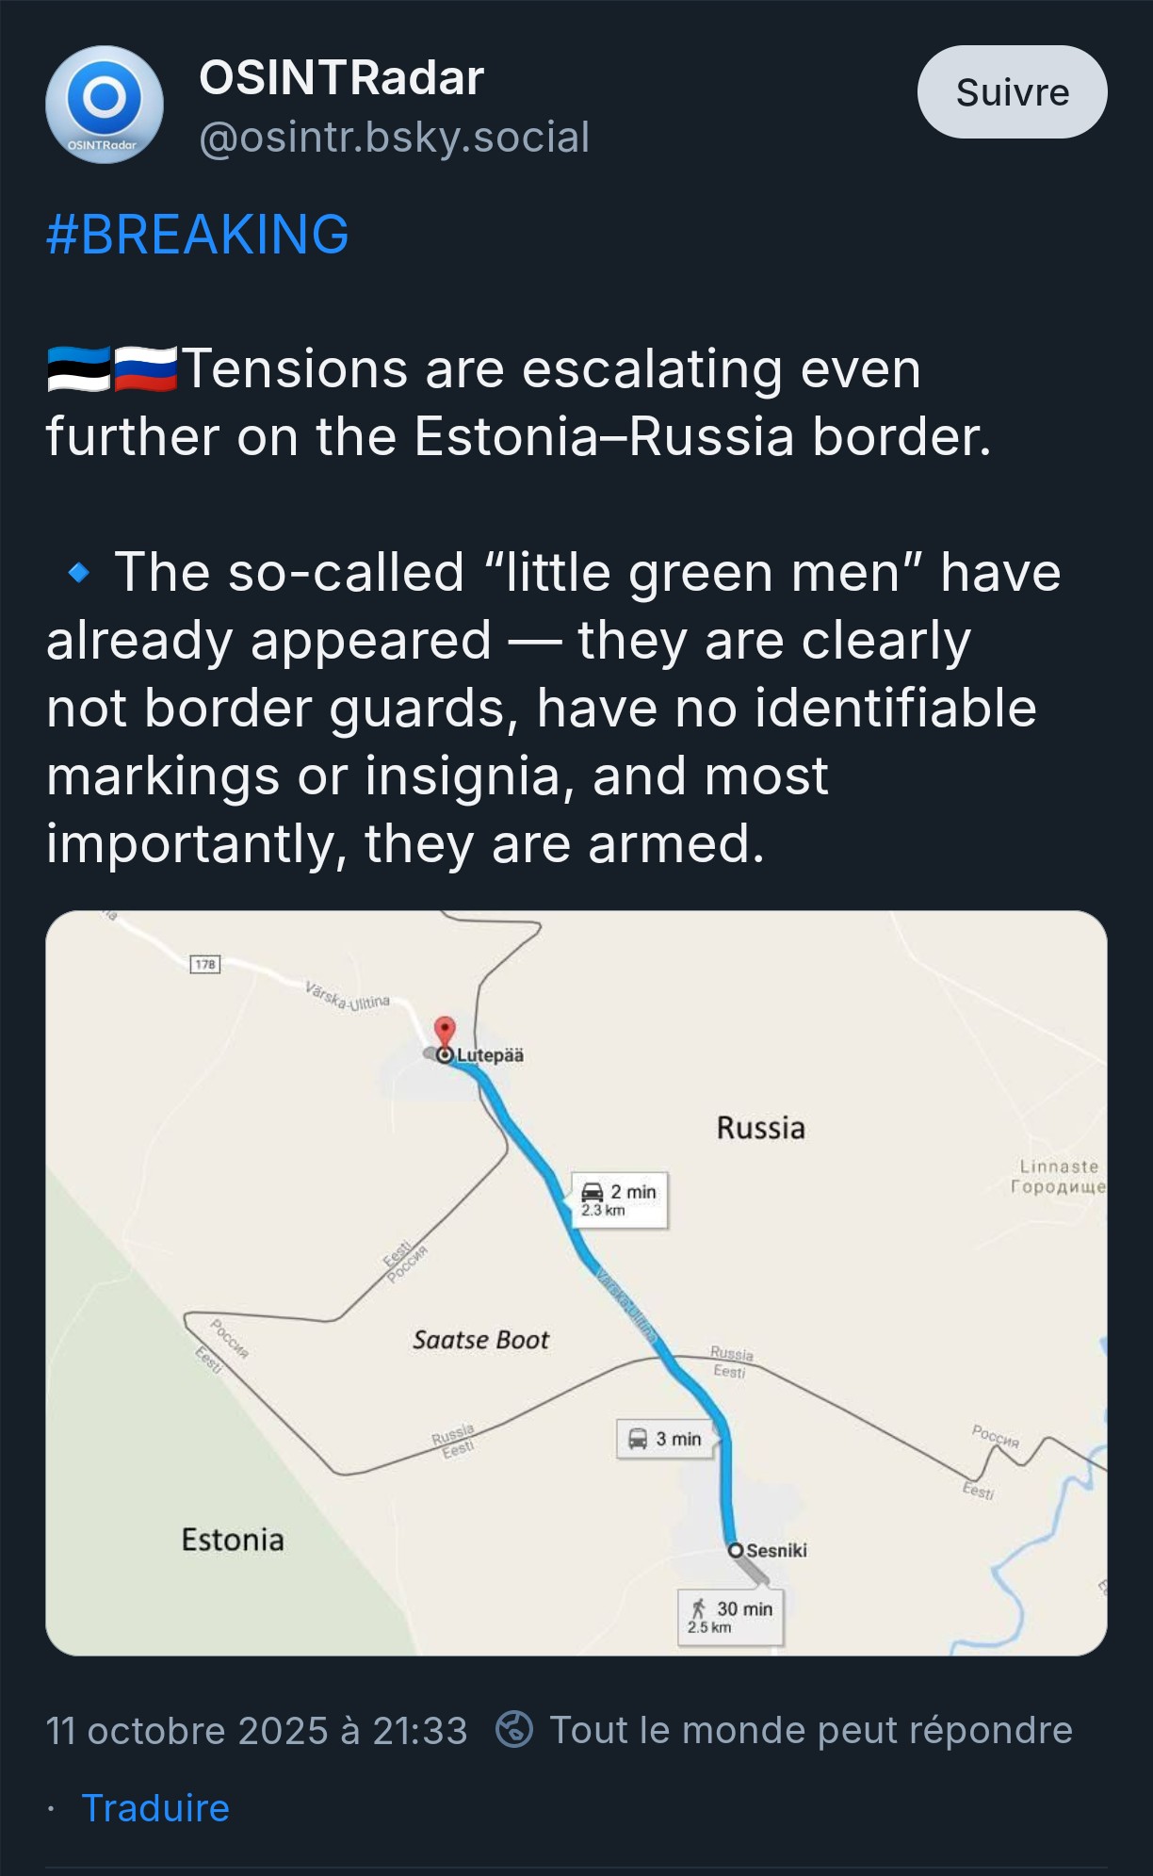
Task: Click the Saatse Boot label on map
Action: coord(480,1340)
